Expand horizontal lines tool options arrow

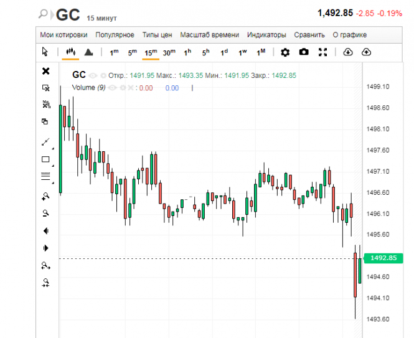click(53, 183)
